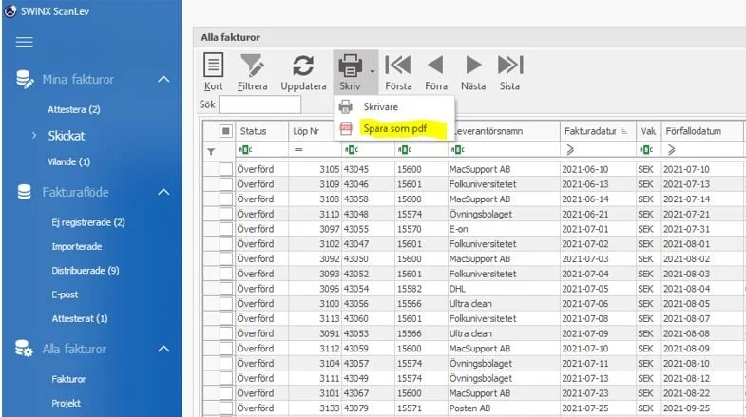
Task: Click the Mina fakturor database icon
Action: pyautogui.click(x=25, y=80)
